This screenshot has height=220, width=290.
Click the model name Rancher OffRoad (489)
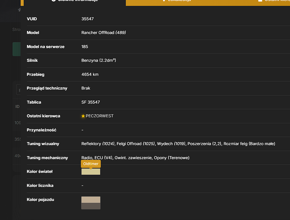coord(104,32)
